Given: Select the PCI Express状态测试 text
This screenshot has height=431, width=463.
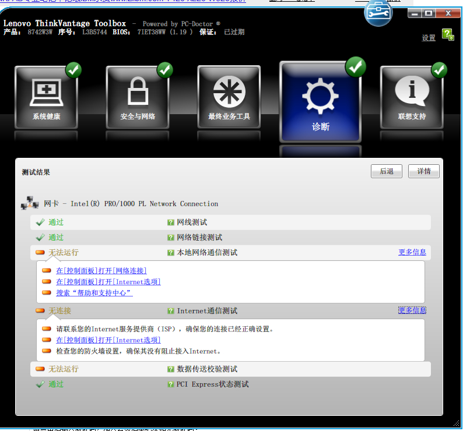Looking at the screenshot, I should point(213,384).
